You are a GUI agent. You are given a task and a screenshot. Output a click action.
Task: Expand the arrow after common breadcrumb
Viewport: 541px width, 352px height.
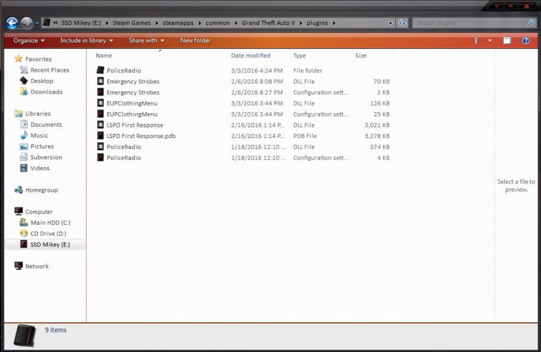point(236,23)
